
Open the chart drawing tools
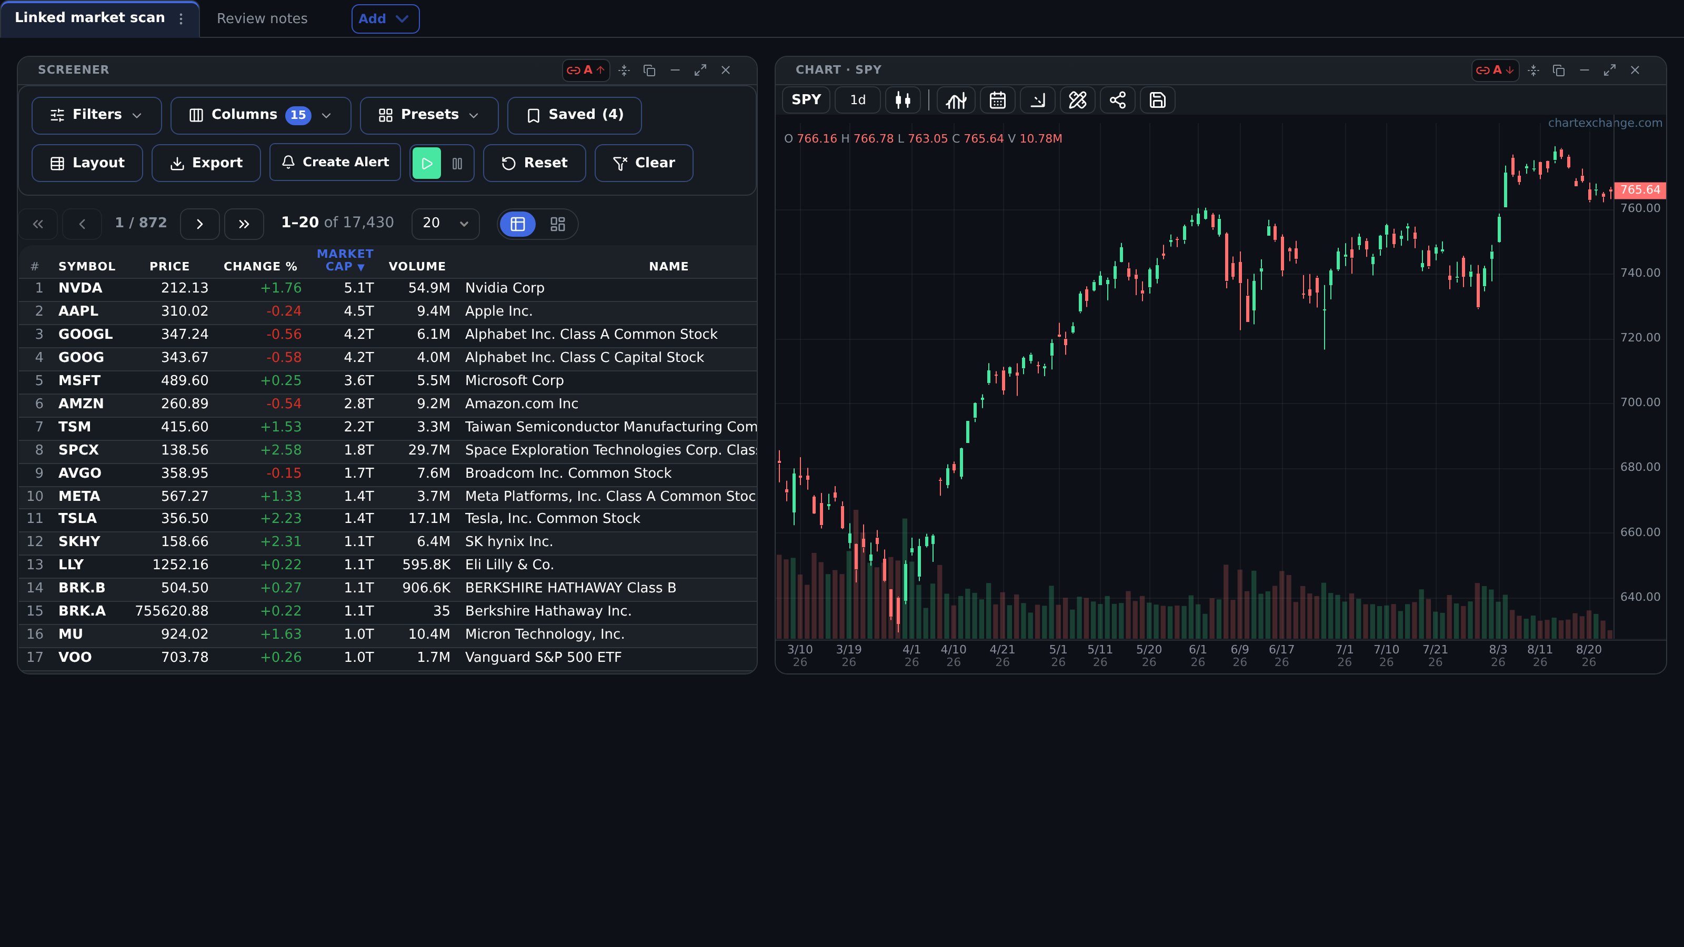pyautogui.click(x=1077, y=100)
